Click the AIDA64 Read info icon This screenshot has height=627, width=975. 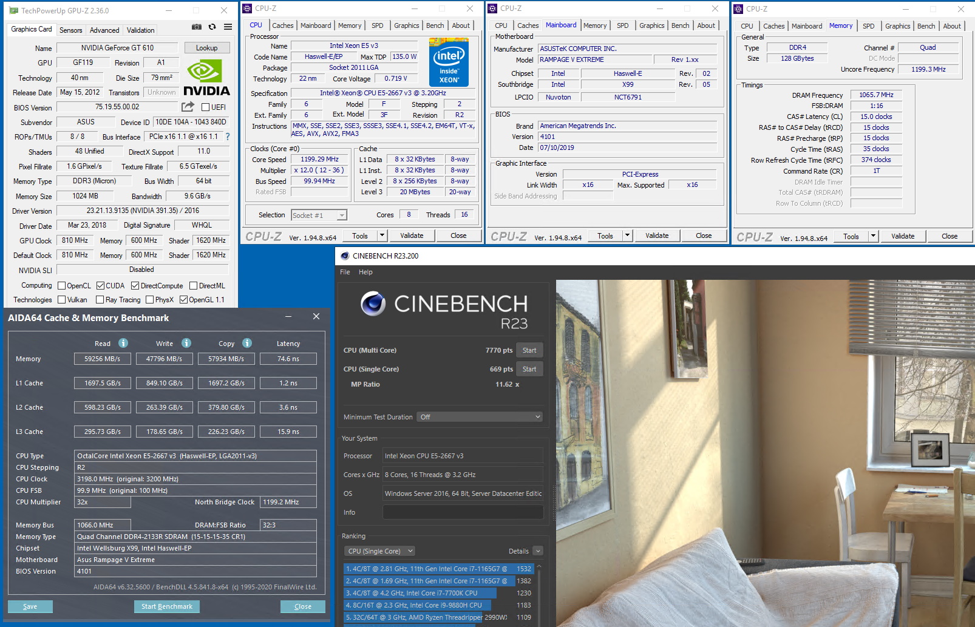123,343
